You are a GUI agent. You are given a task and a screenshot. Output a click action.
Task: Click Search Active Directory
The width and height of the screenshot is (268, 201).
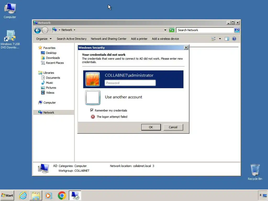pos(72,39)
